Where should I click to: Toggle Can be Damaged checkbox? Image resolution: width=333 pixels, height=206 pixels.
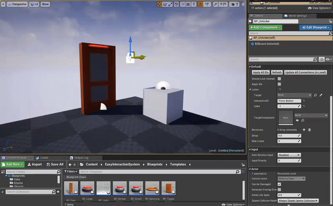click(x=279, y=184)
